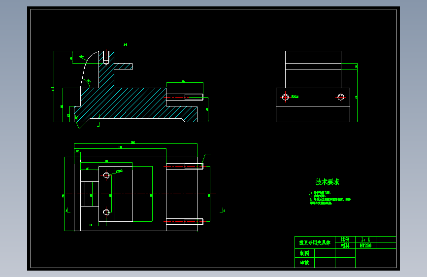
Task: Click the 审核 cell in title block
Action: tap(304, 263)
